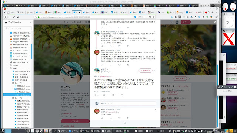Viewport: 237px width, 133px height.
Task: Show site information icon in address bar
Action: pyautogui.click(x=36, y=17)
